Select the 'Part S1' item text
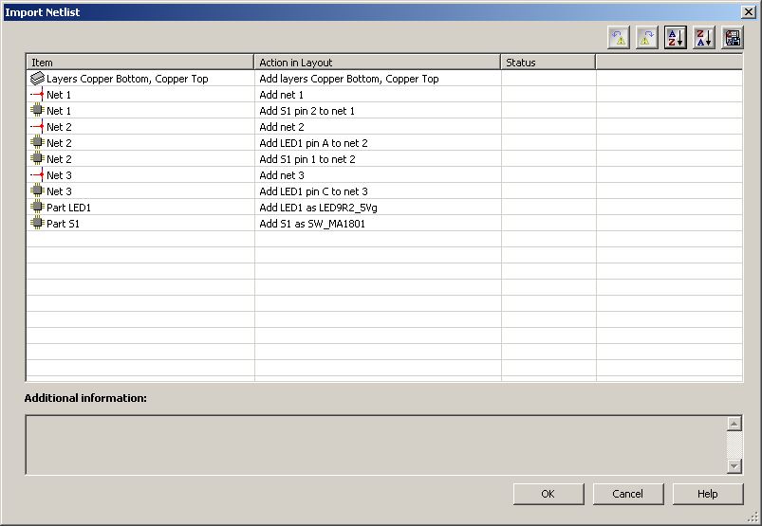This screenshot has width=762, height=526. pyautogui.click(x=63, y=224)
